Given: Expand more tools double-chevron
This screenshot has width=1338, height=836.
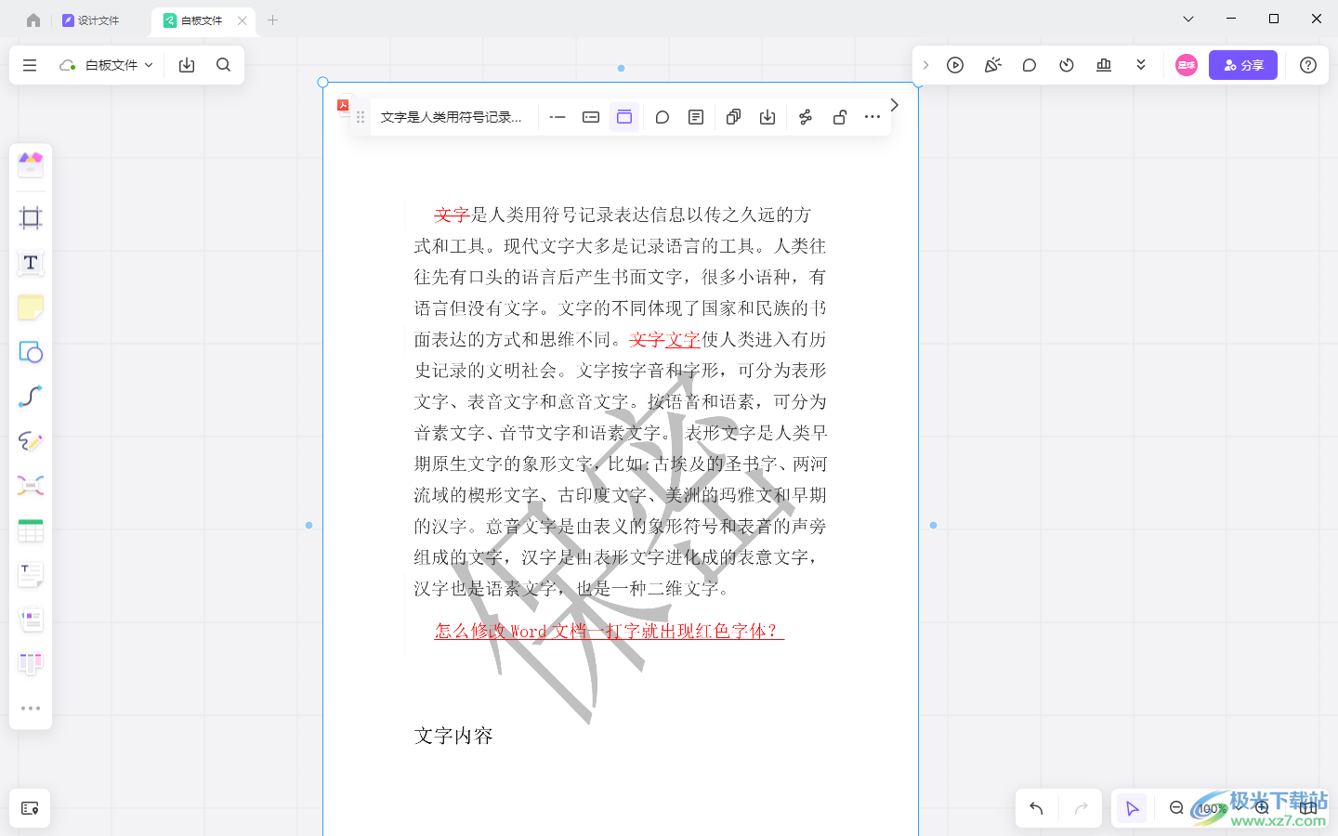Looking at the screenshot, I should pos(1141,65).
